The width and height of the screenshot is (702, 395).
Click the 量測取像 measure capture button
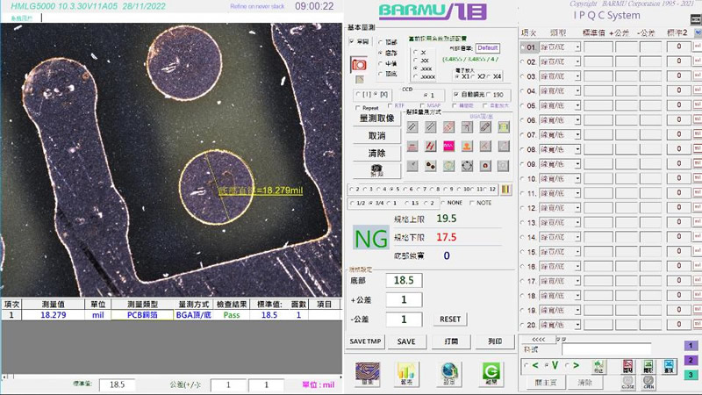coord(376,118)
